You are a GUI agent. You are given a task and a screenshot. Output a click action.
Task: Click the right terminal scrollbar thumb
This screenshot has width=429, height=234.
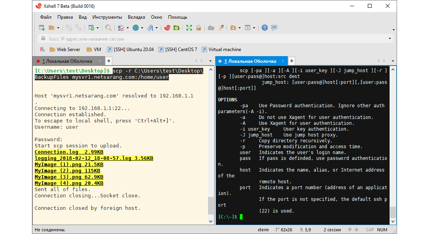[393, 212]
